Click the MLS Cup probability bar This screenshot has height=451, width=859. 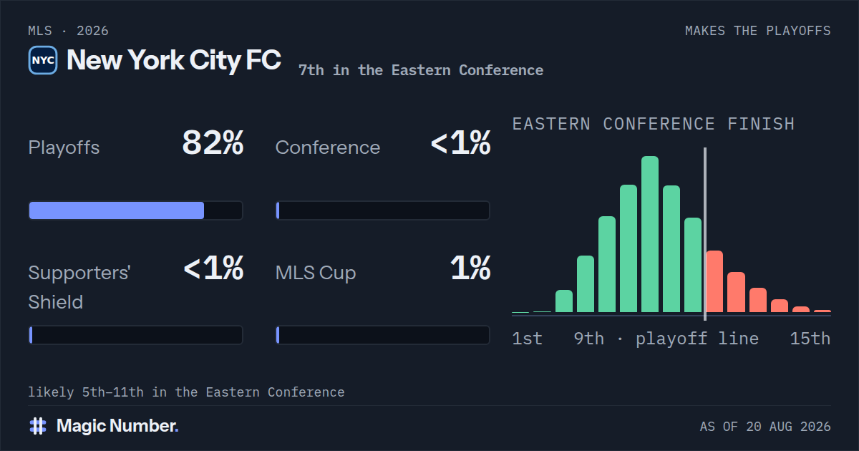tap(383, 335)
